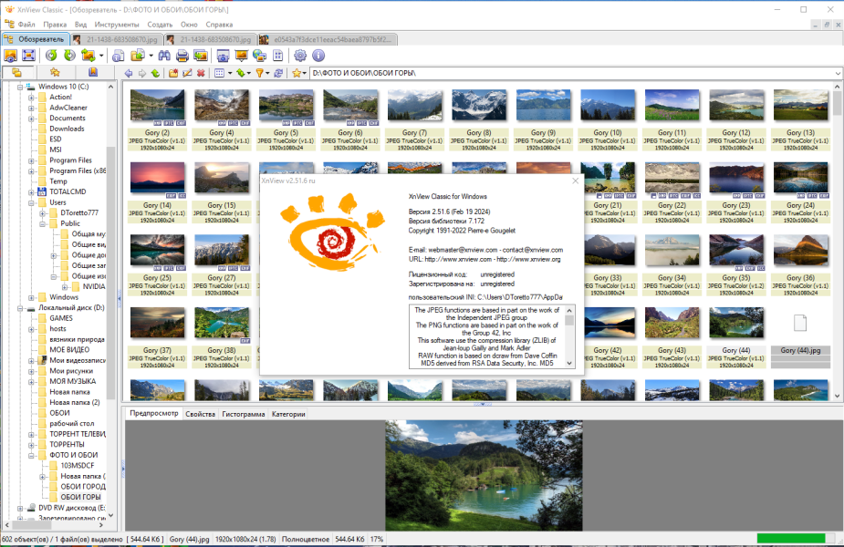This screenshot has width=844, height=547.
Task: Expand the Windows folder node
Action: pos(31,297)
